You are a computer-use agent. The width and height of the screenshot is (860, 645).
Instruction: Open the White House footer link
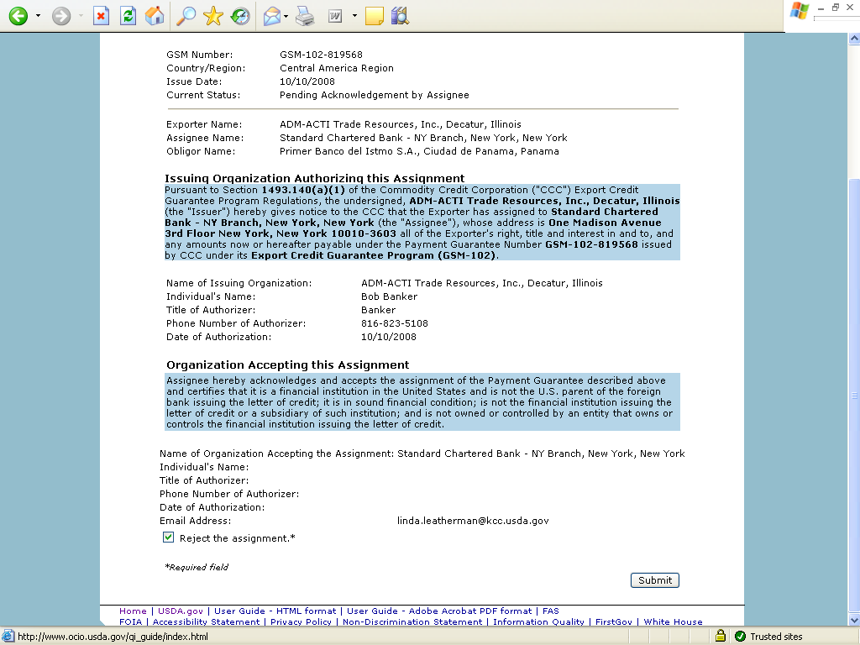click(x=673, y=622)
